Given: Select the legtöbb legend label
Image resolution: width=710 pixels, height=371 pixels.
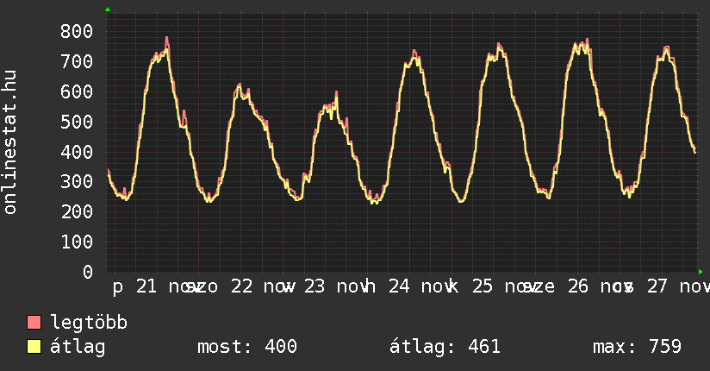Looking at the screenshot, I should point(89,323).
